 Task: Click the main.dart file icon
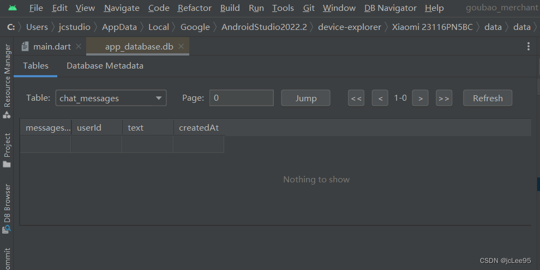25,46
